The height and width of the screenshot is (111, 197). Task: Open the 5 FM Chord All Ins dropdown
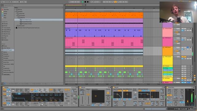pos(177,38)
